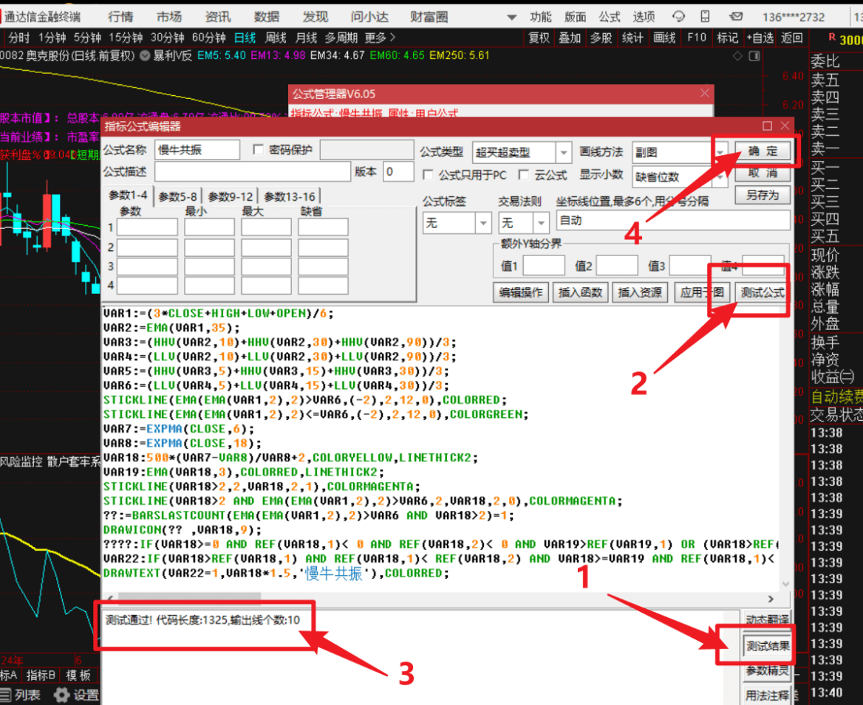Click the 返回 toolbar button

pos(792,38)
